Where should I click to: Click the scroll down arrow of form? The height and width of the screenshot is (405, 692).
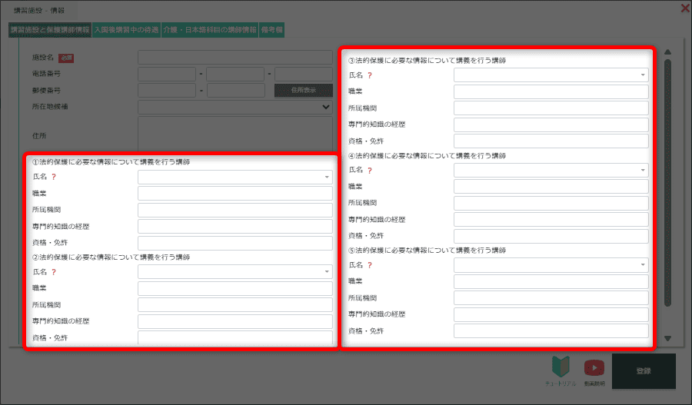point(667,338)
